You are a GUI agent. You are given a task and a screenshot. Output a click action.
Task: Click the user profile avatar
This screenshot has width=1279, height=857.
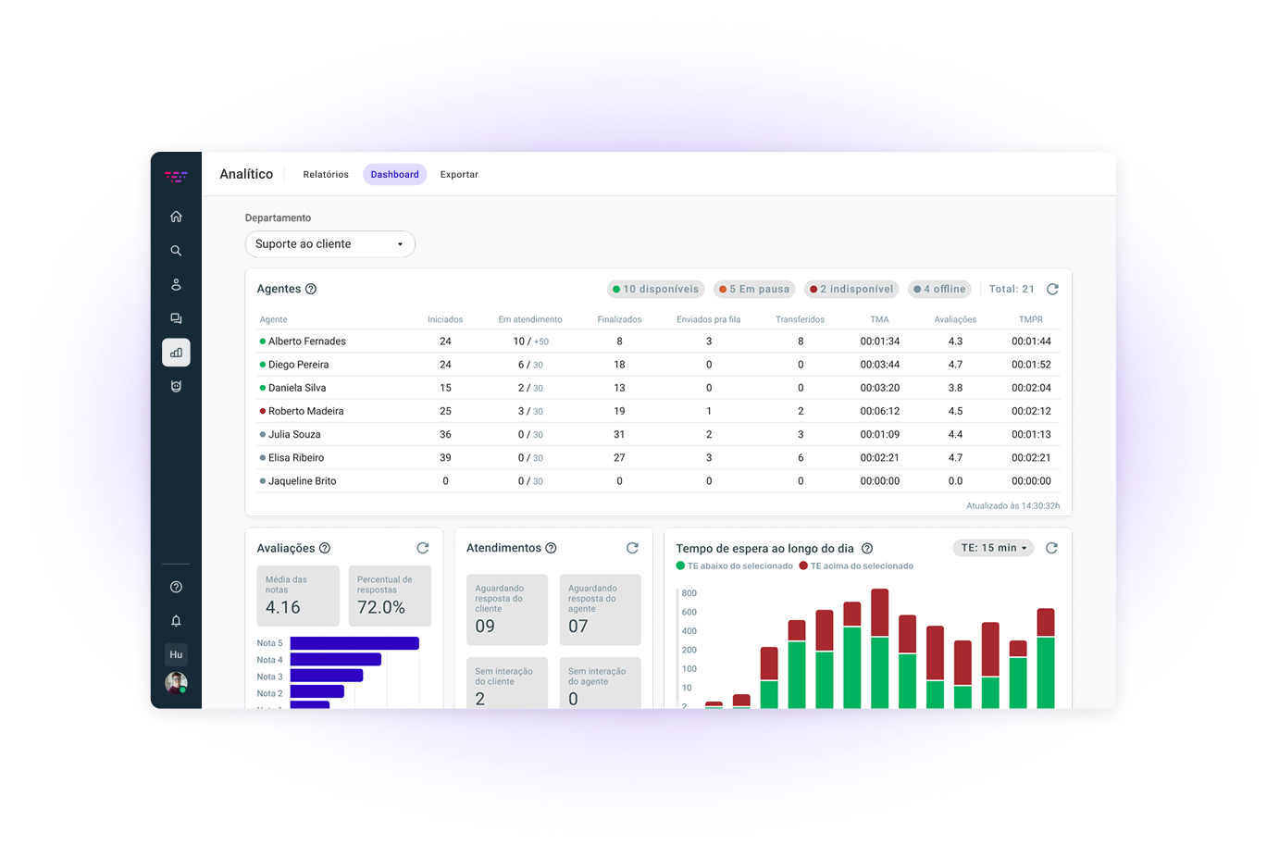176,683
